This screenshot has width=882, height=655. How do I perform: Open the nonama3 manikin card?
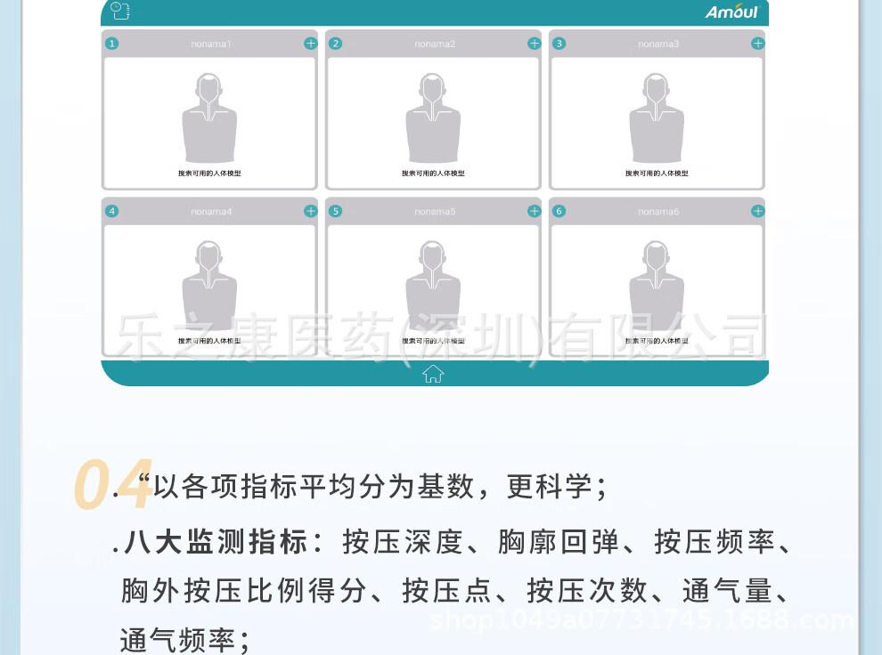coord(657,119)
